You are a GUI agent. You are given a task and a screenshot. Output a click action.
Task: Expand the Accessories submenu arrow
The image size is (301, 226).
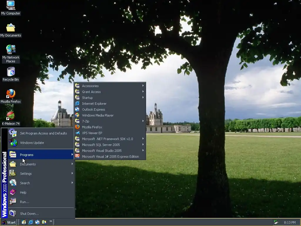coord(143,86)
